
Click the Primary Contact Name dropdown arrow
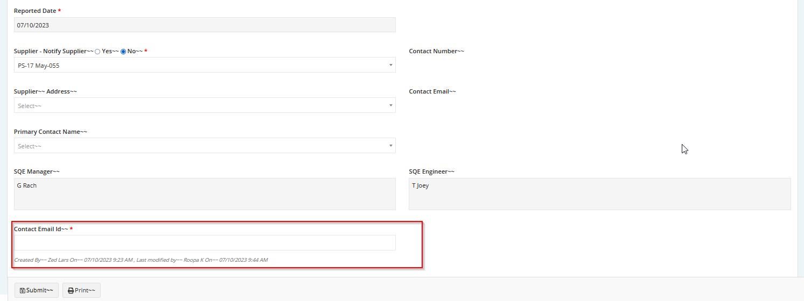coord(390,146)
